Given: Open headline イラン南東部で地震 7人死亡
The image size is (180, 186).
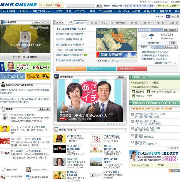Looking at the screenshot, I should 71,29.
